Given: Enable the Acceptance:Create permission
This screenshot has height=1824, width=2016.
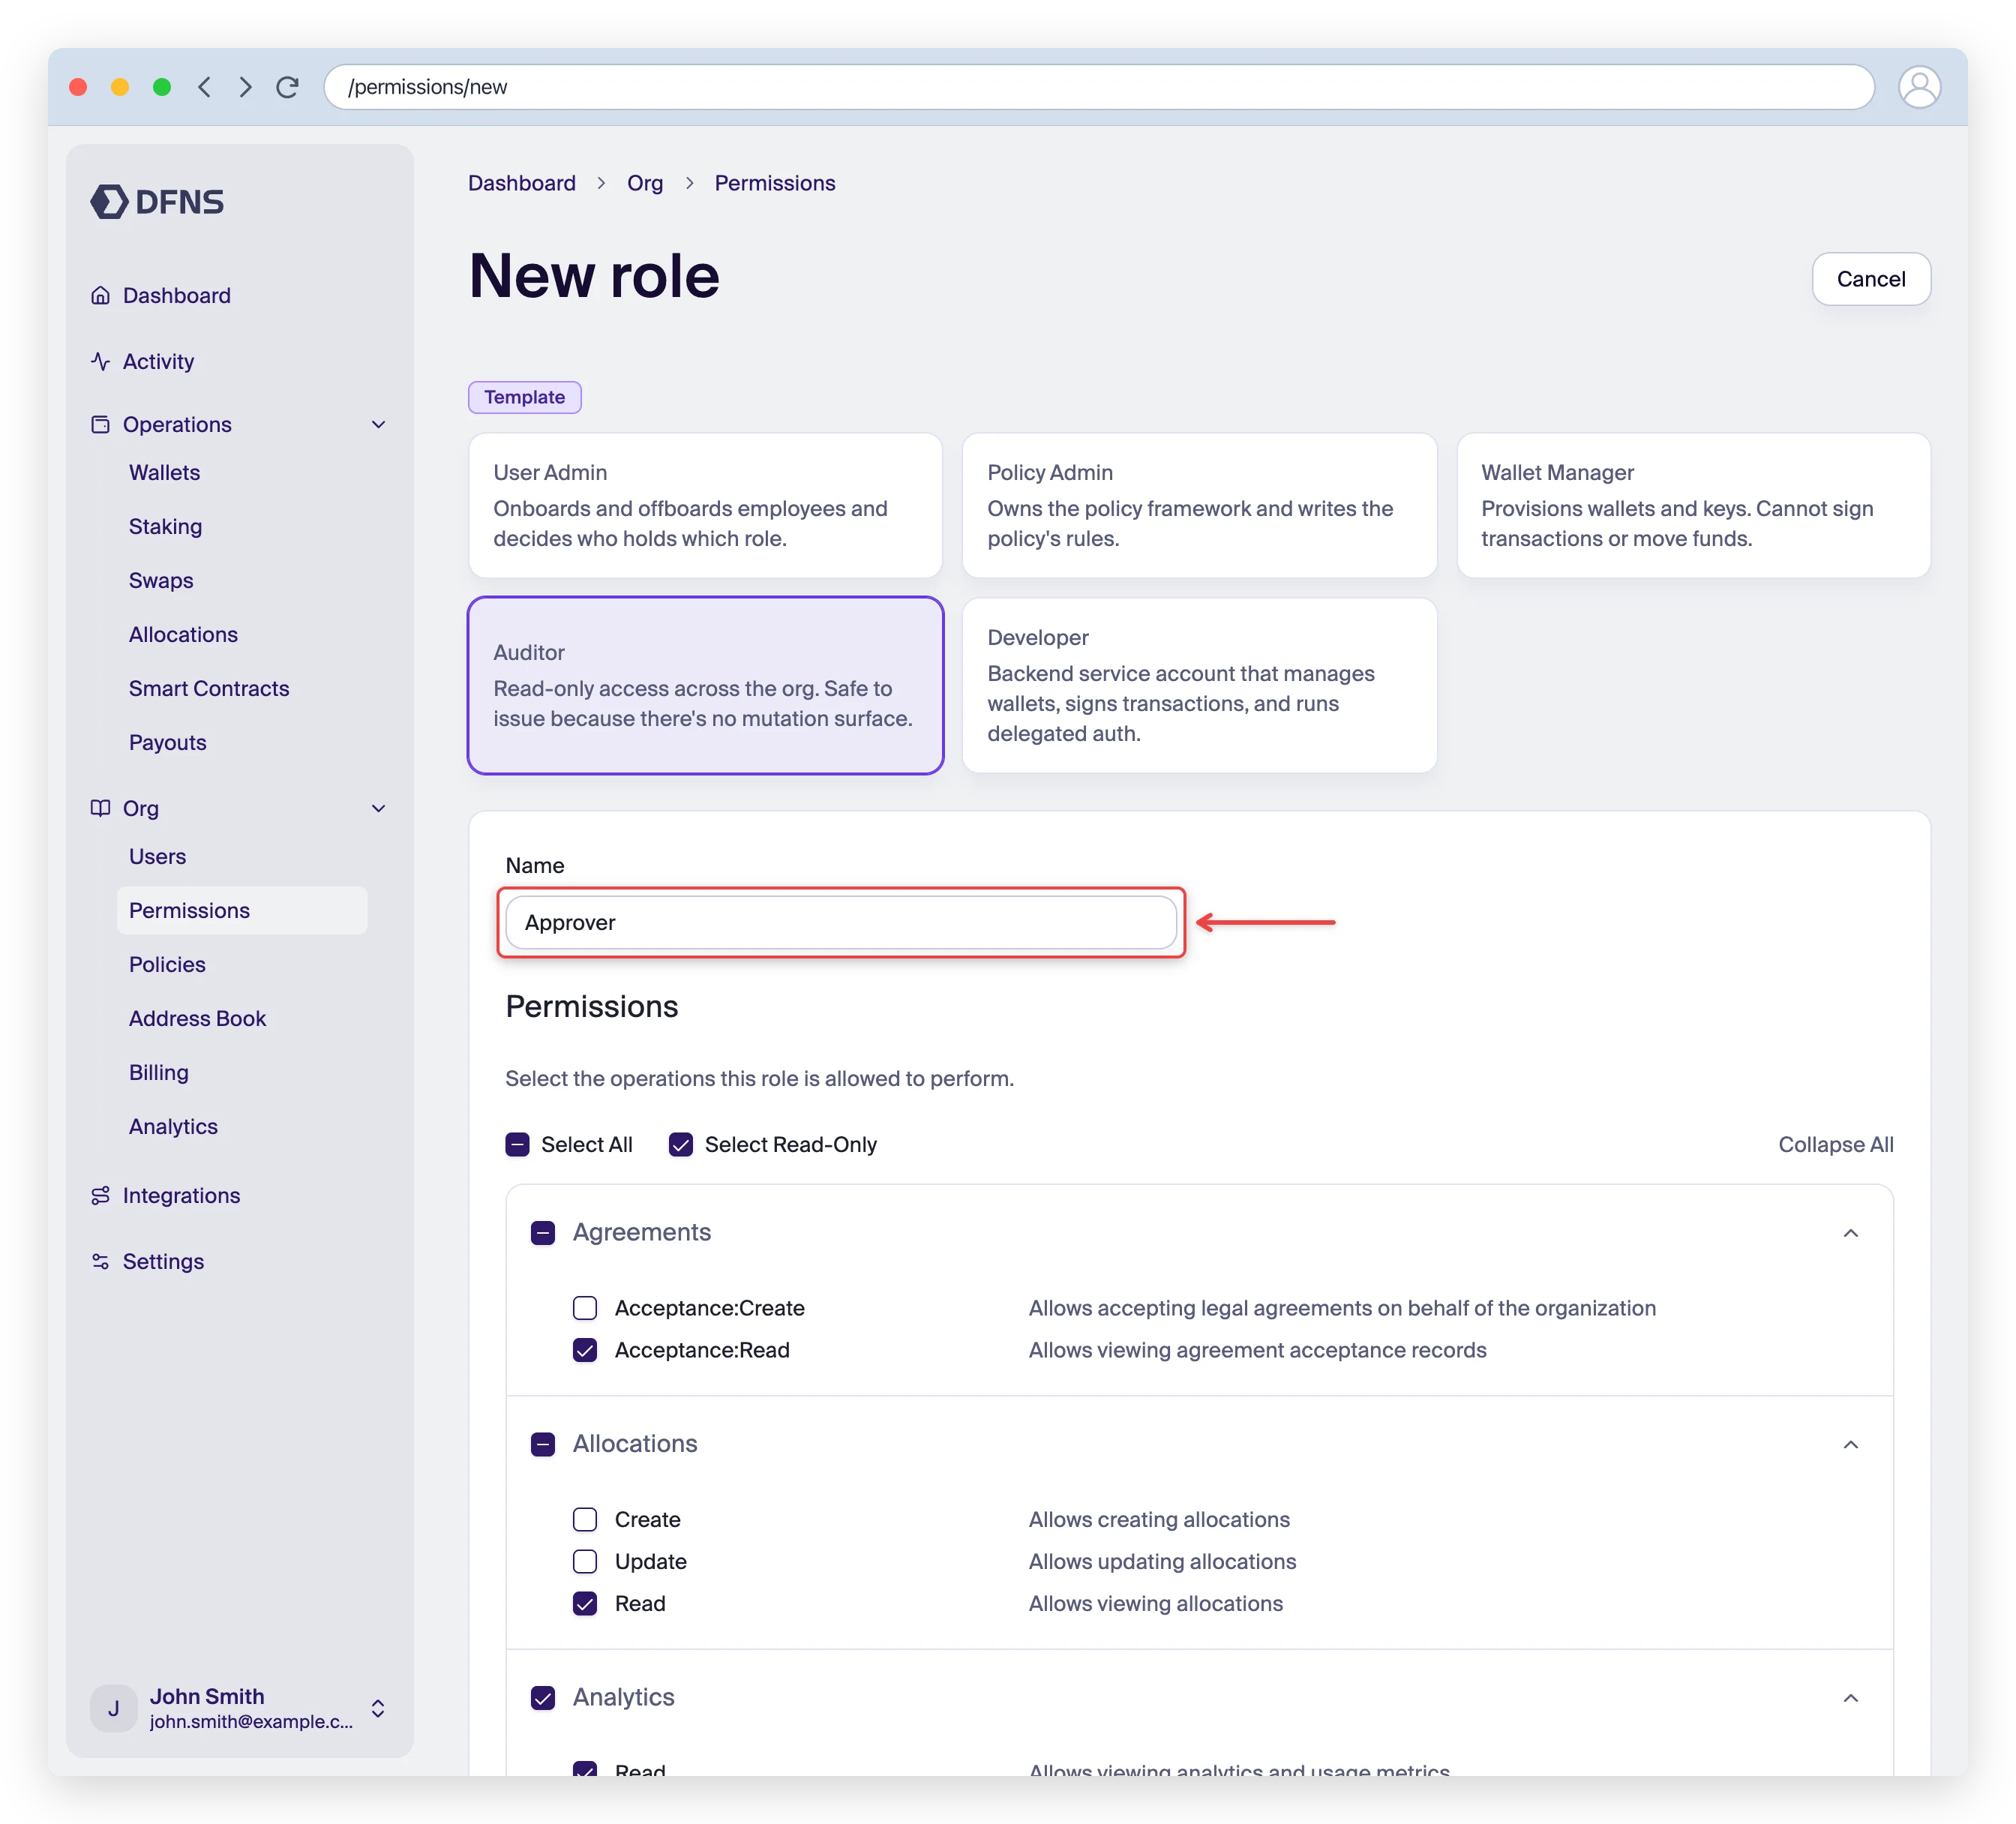Looking at the screenshot, I should 585,1308.
